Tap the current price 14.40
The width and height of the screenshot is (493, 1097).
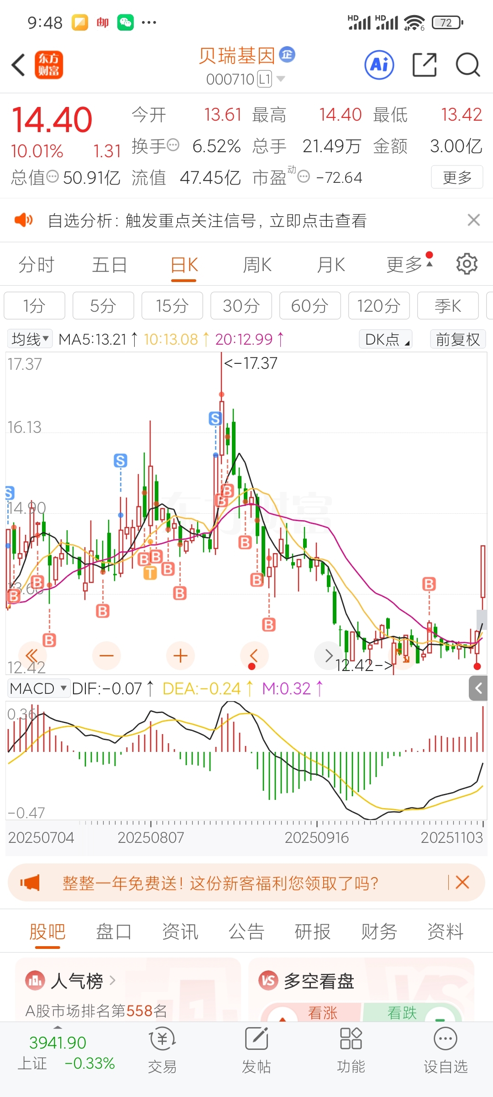(x=52, y=120)
